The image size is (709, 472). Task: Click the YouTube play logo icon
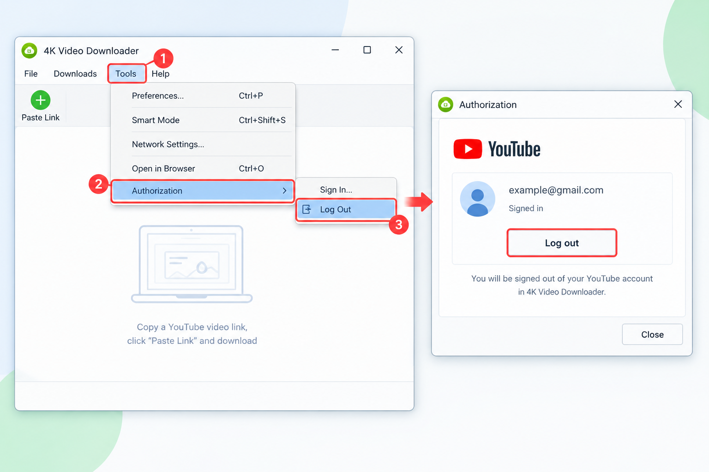click(x=468, y=149)
